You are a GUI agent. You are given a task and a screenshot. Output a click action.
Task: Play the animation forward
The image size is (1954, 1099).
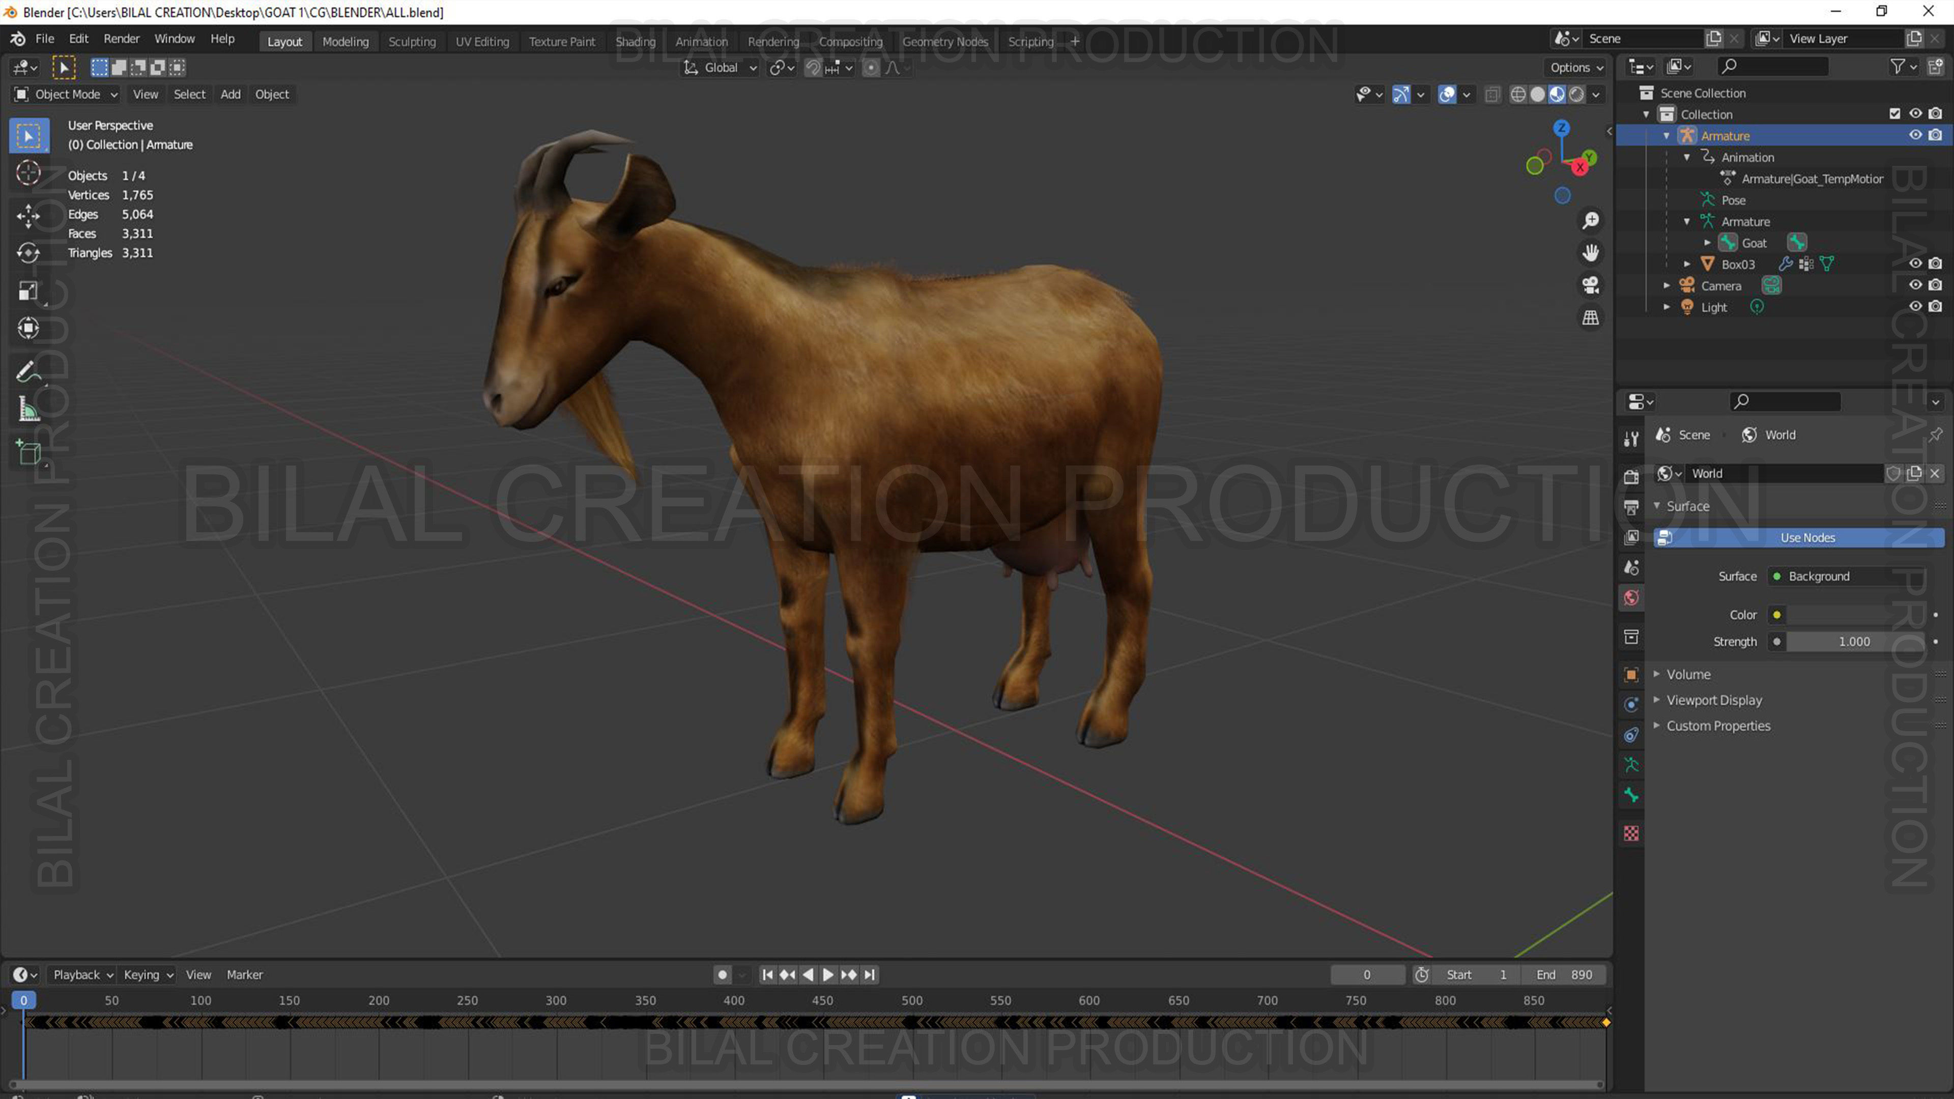828,975
